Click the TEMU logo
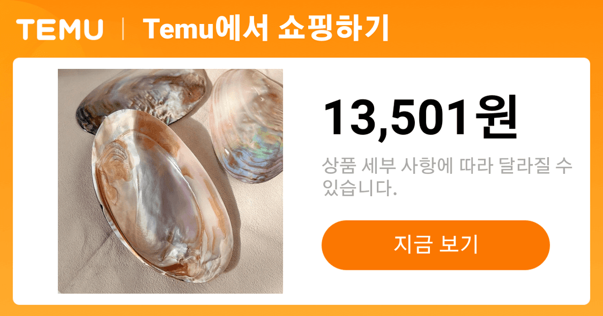Viewport: 603px width, 316px height. (60, 29)
